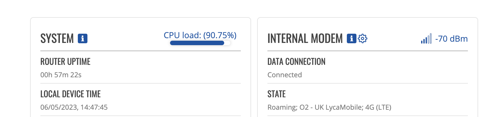Image resolution: width=490 pixels, height=117 pixels.
Task: Click the -70 dBm signal value
Action: (452, 39)
